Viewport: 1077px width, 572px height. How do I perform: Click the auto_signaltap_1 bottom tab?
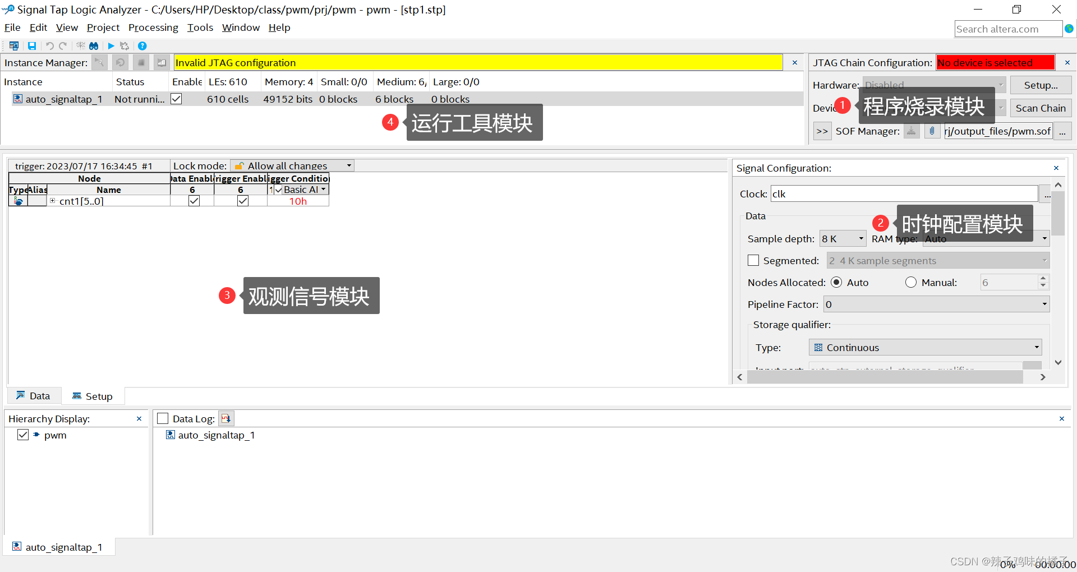(x=58, y=547)
